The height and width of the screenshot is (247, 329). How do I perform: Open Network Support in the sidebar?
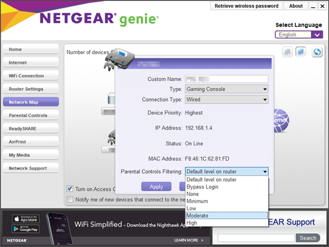tap(31, 168)
